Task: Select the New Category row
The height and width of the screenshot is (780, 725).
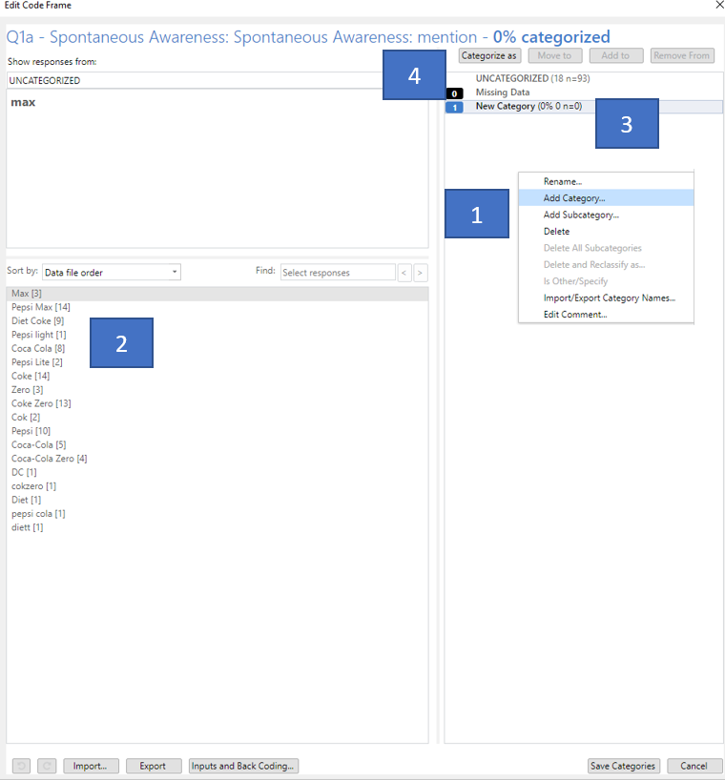Action: [584, 107]
